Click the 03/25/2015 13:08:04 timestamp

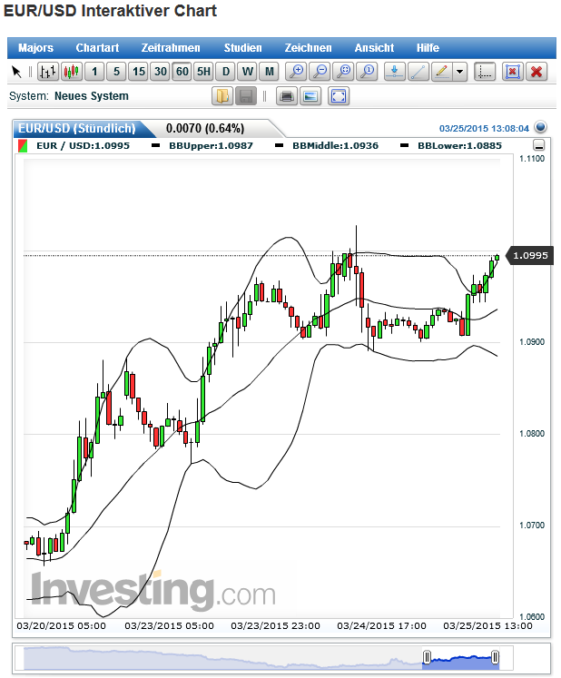coord(484,128)
